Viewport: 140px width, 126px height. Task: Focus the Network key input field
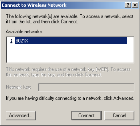click(86, 87)
